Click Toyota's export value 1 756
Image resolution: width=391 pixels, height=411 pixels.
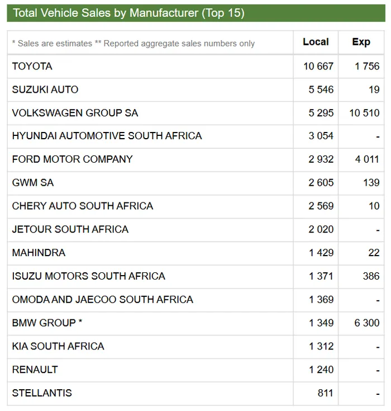tap(367, 67)
